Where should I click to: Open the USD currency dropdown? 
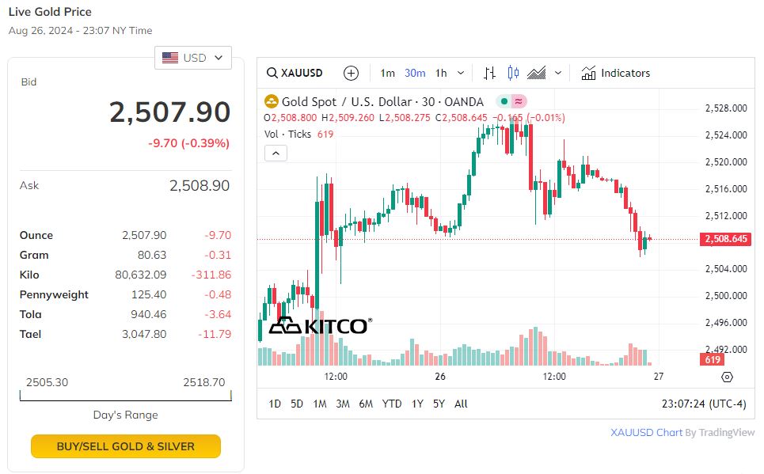[193, 58]
